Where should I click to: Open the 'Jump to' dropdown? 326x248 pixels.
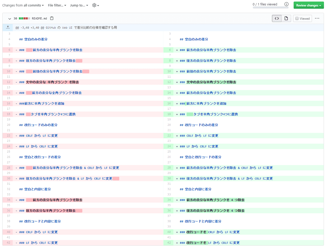pyautogui.click(x=78, y=5)
